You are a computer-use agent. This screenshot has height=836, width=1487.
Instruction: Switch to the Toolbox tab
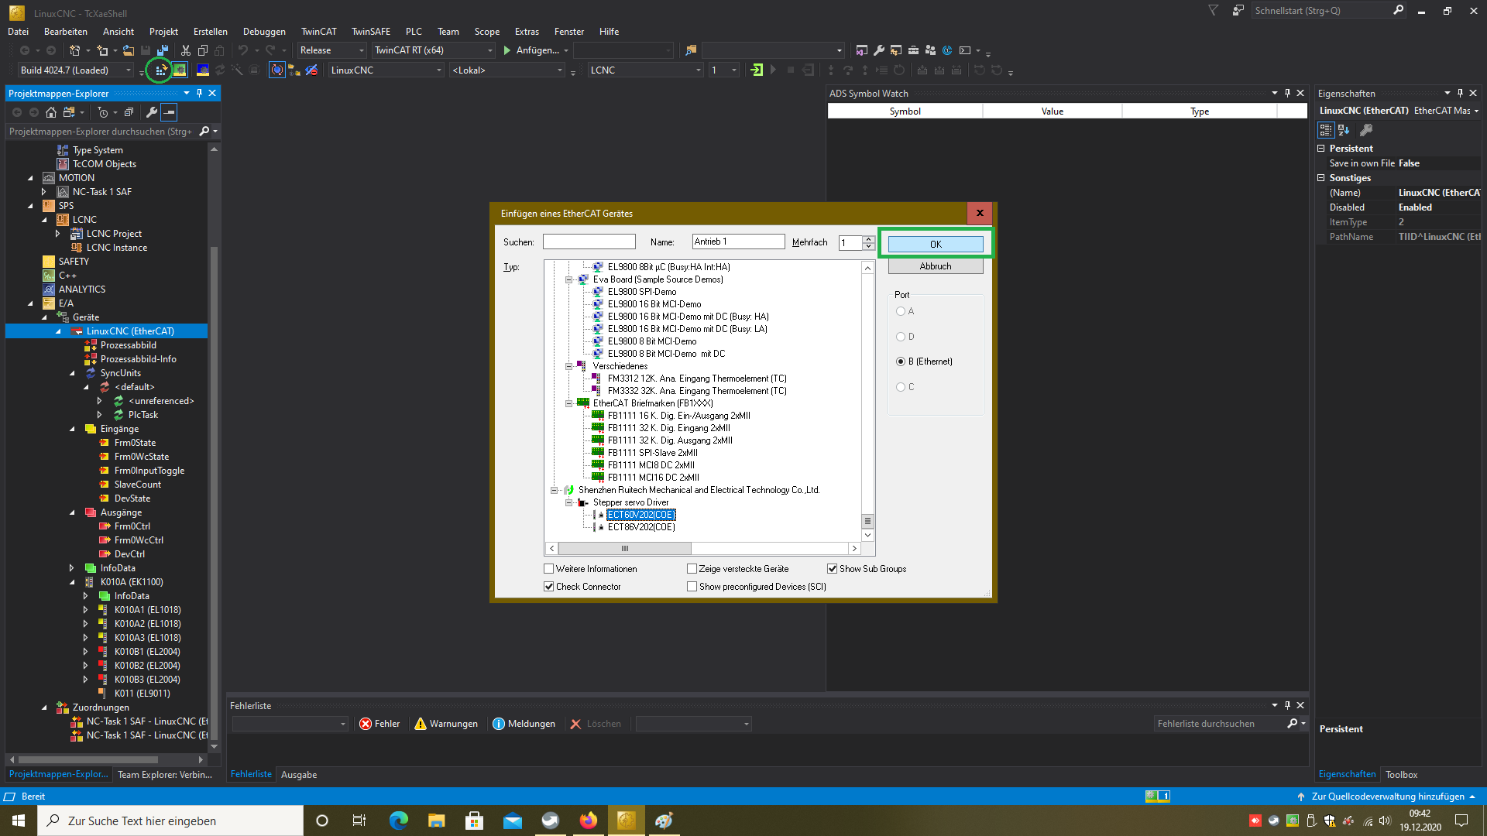pyautogui.click(x=1401, y=775)
